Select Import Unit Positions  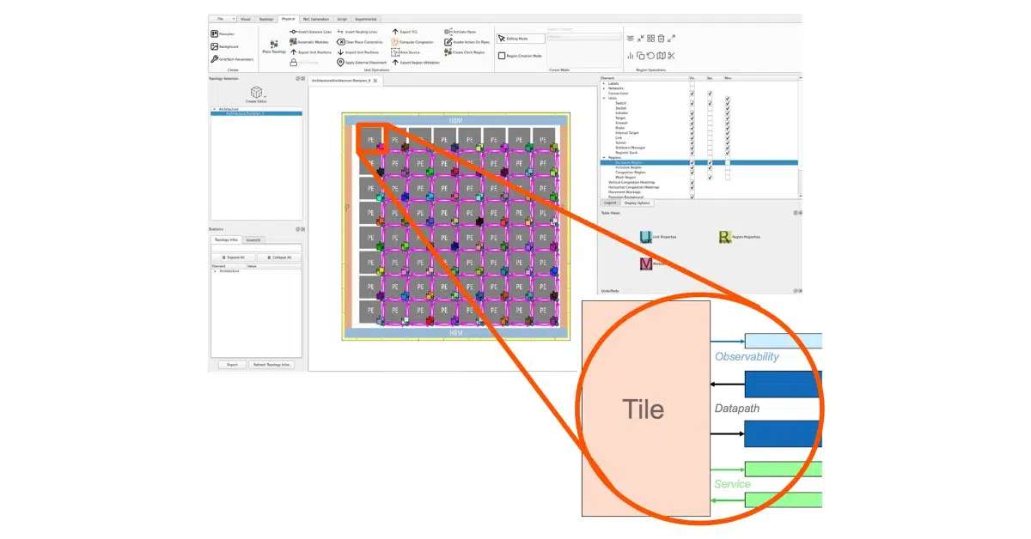click(x=357, y=52)
